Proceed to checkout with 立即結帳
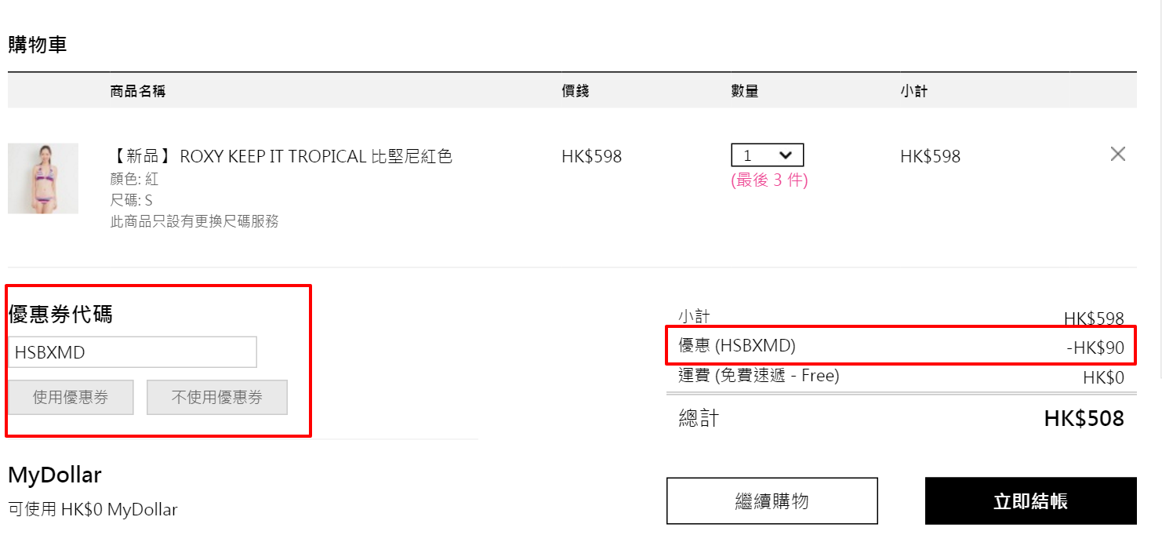 pos(1031,500)
